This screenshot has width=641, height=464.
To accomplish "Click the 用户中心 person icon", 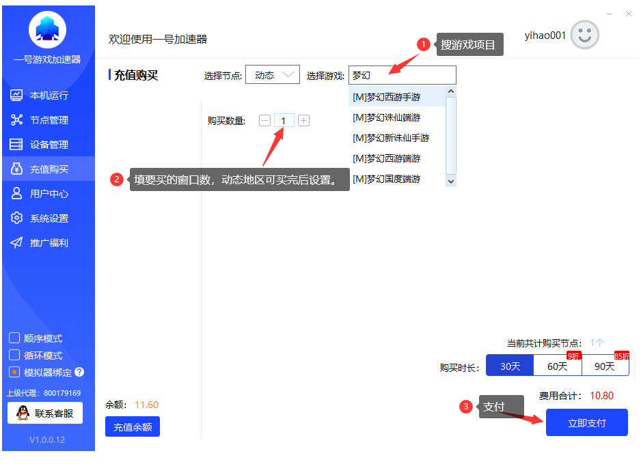I will (x=16, y=193).
